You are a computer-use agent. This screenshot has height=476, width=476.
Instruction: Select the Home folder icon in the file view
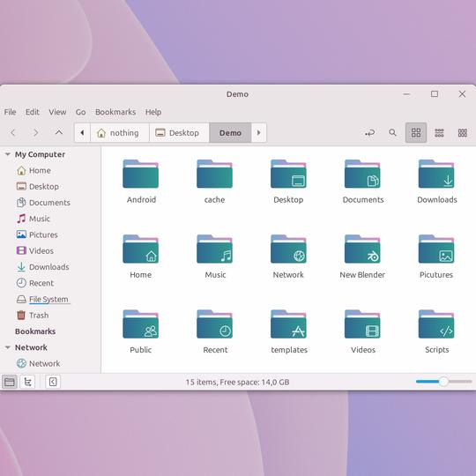click(x=140, y=249)
